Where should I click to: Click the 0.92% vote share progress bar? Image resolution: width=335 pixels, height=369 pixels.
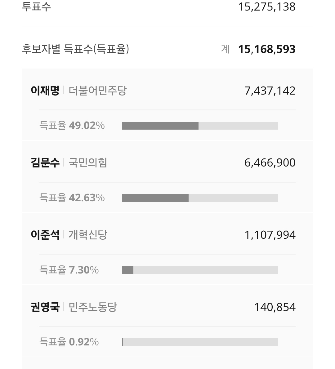tap(200, 342)
